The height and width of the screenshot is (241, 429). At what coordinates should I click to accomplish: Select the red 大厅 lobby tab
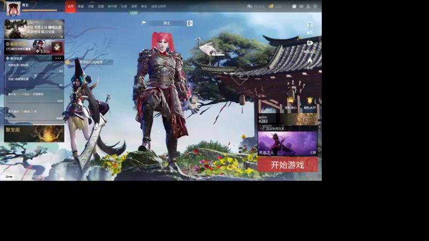coord(71,6)
